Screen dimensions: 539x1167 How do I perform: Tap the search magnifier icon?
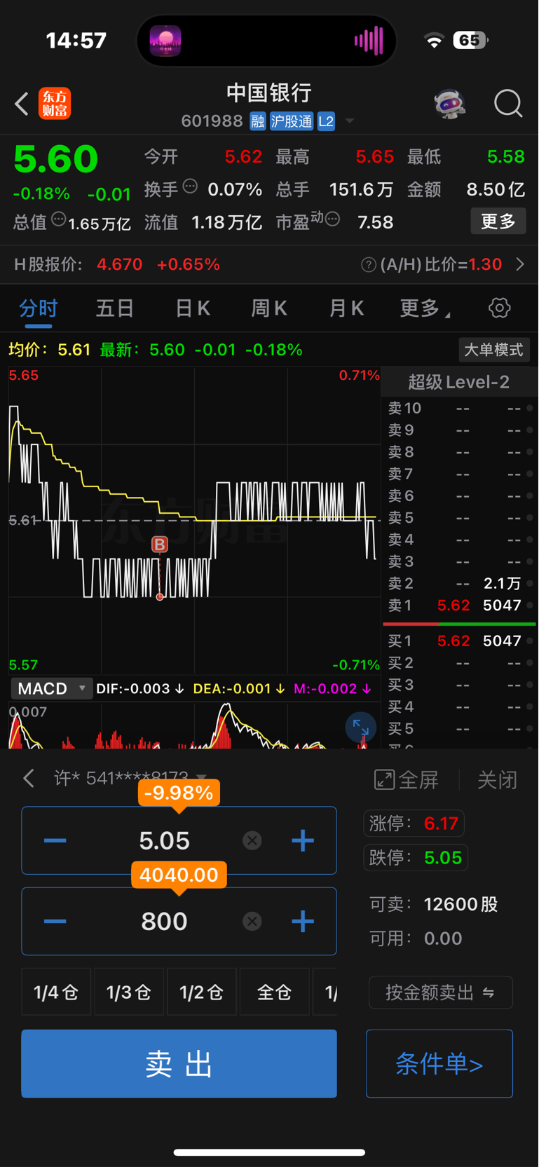[508, 104]
